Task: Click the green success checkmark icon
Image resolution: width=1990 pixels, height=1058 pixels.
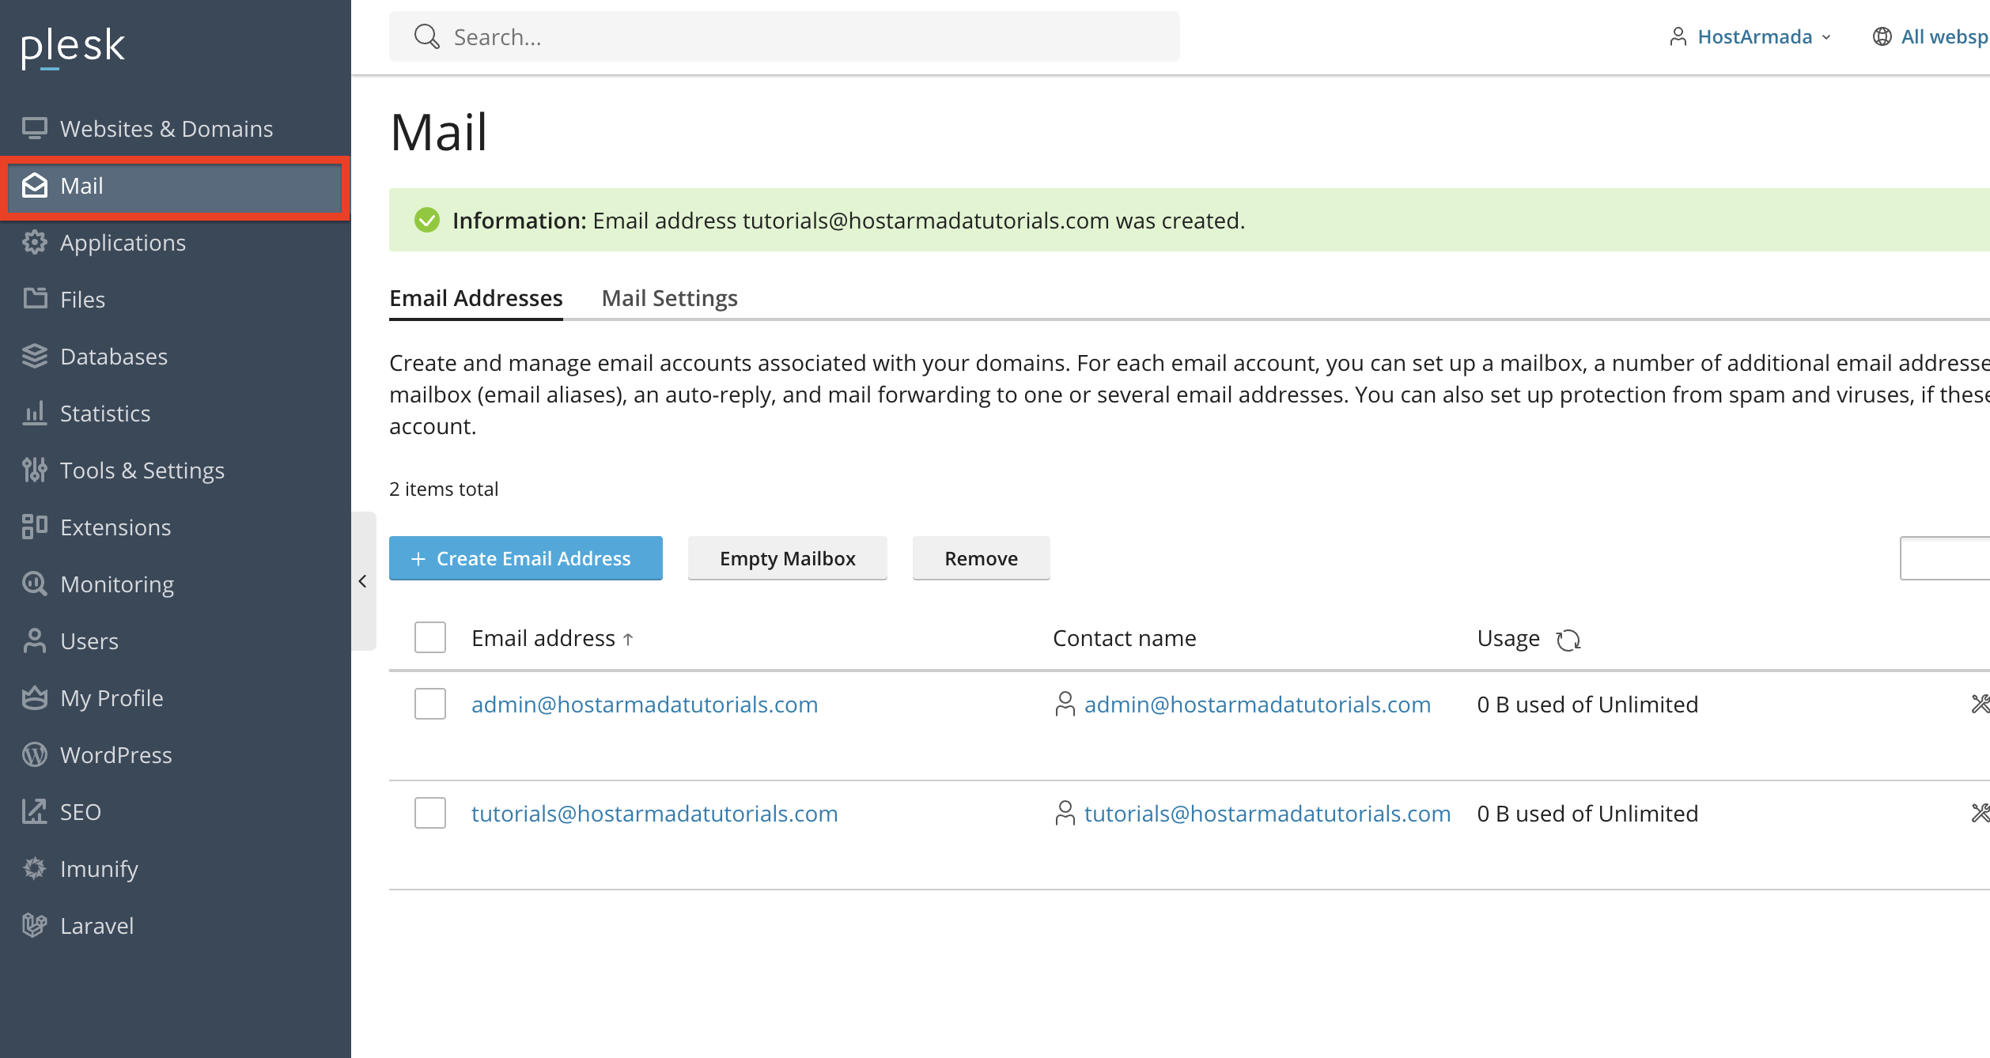Action: click(427, 220)
